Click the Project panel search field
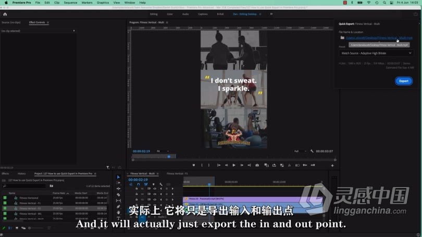This screenshot has width=422, height=237. click(x=25, y=186)
